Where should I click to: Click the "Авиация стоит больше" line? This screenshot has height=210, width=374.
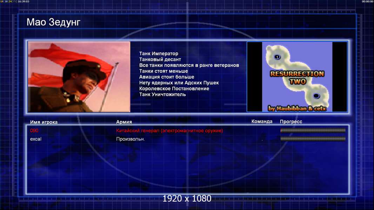coord(167,77)
